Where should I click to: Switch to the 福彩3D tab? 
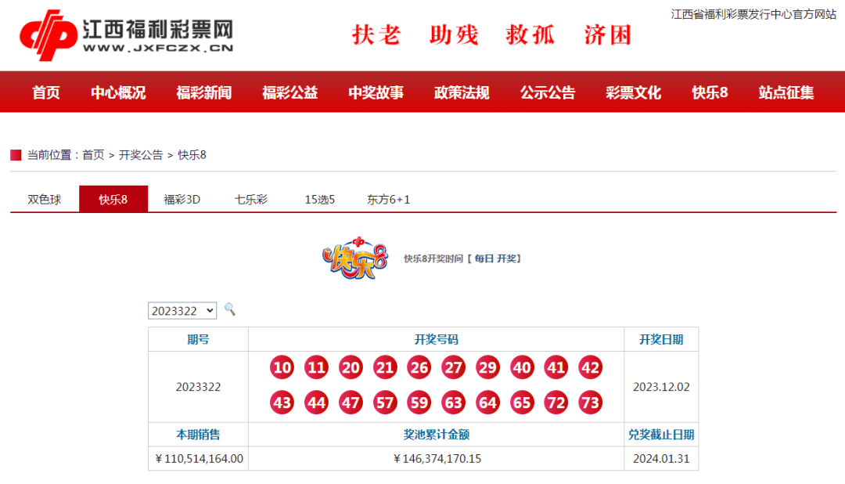click(182, 200)
